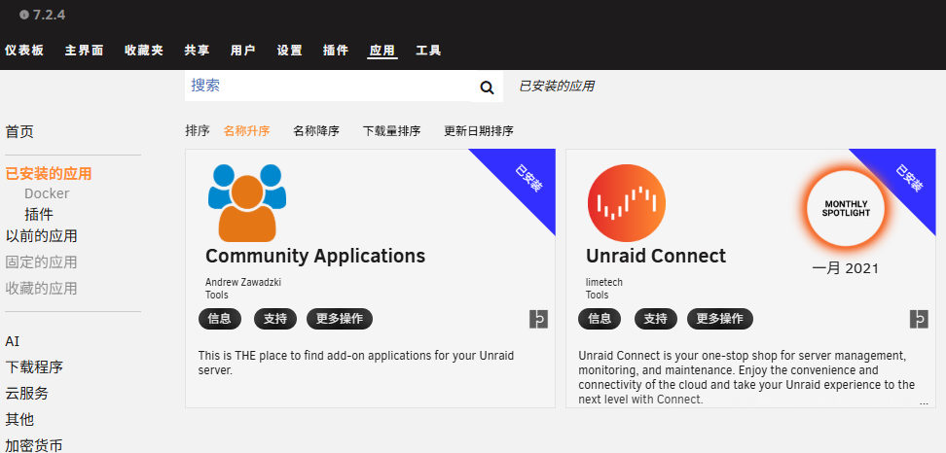
Task: Click the 一月 2021 spotlight date
Action: pos(845,268)
